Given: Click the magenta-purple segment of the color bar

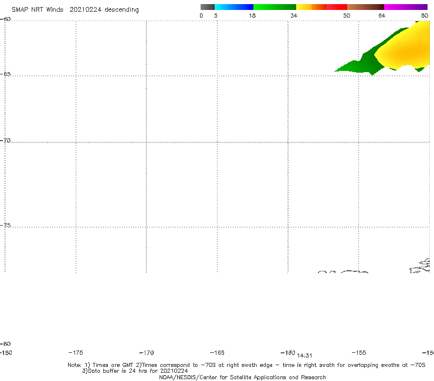Looking at the screenshot, I should click(406, 7).
